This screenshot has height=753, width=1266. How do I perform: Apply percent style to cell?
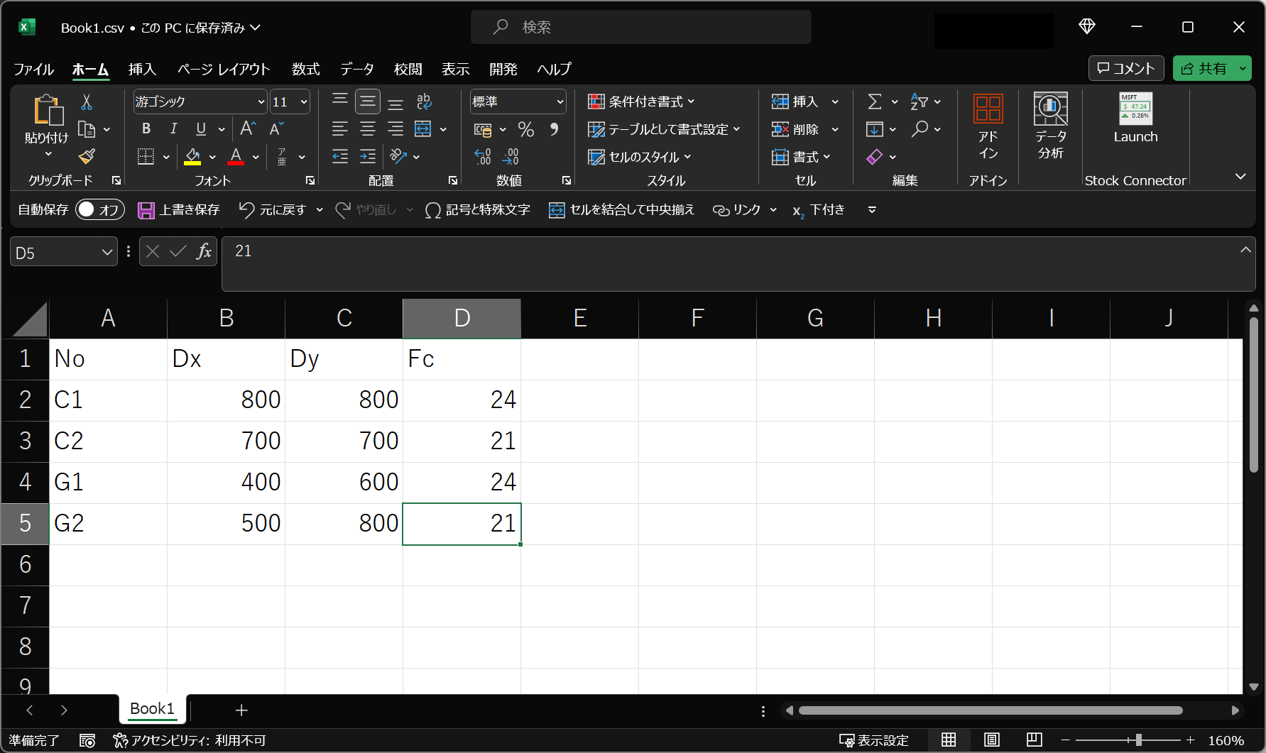coord(525,129)
